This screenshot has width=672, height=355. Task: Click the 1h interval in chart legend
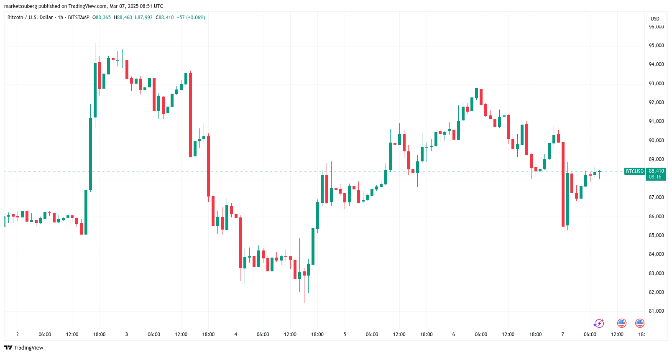coord(61,18)
